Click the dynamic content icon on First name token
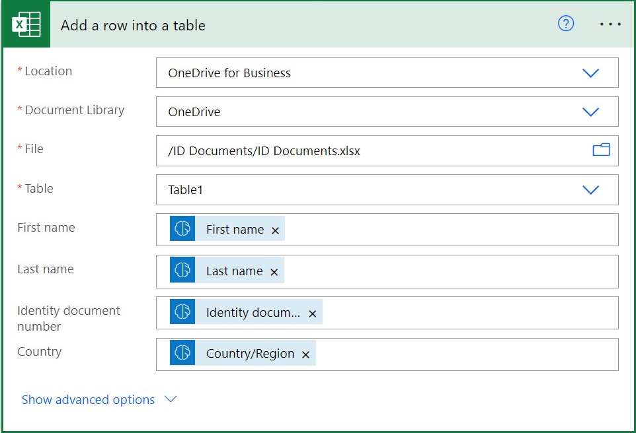Screen dimensions: 636x433 pyautogui.click(x=181, y=229)
